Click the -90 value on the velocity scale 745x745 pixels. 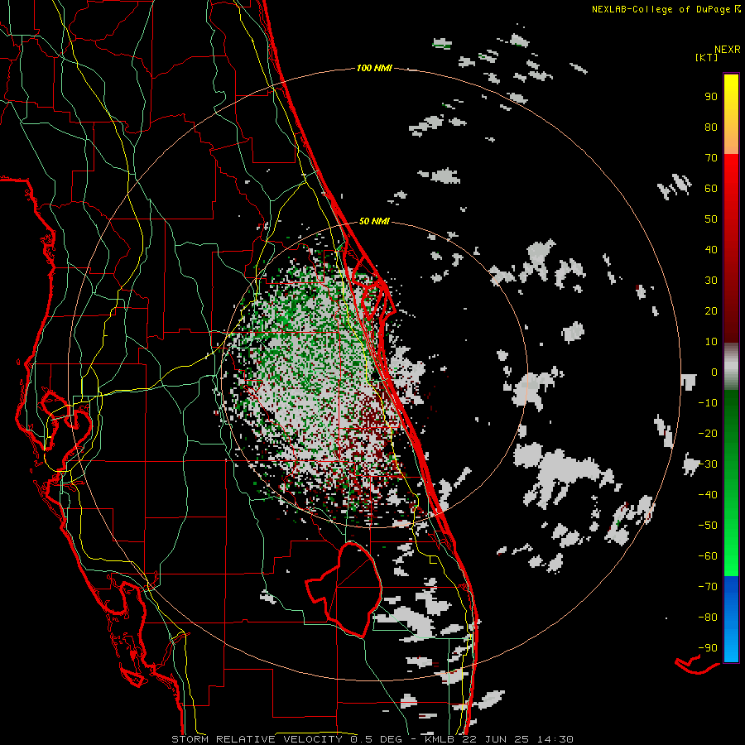pyautogui.click(x=708, y=648)
